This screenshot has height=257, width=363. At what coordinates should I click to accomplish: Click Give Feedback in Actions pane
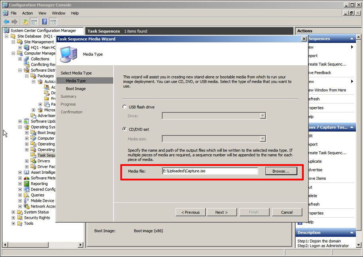tap(319, 73)
